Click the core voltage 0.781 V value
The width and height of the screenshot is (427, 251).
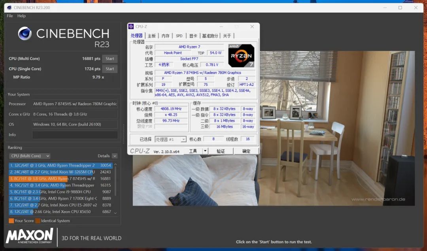coord(212,65)
